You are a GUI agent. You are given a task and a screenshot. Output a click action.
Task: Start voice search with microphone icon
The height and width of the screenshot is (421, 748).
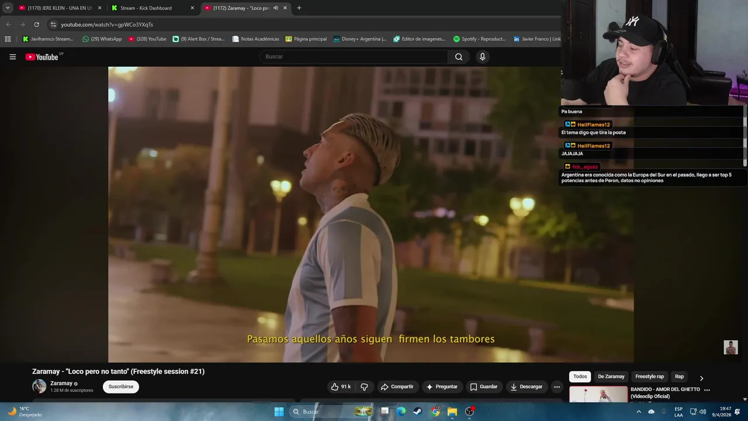pos(482,57)
